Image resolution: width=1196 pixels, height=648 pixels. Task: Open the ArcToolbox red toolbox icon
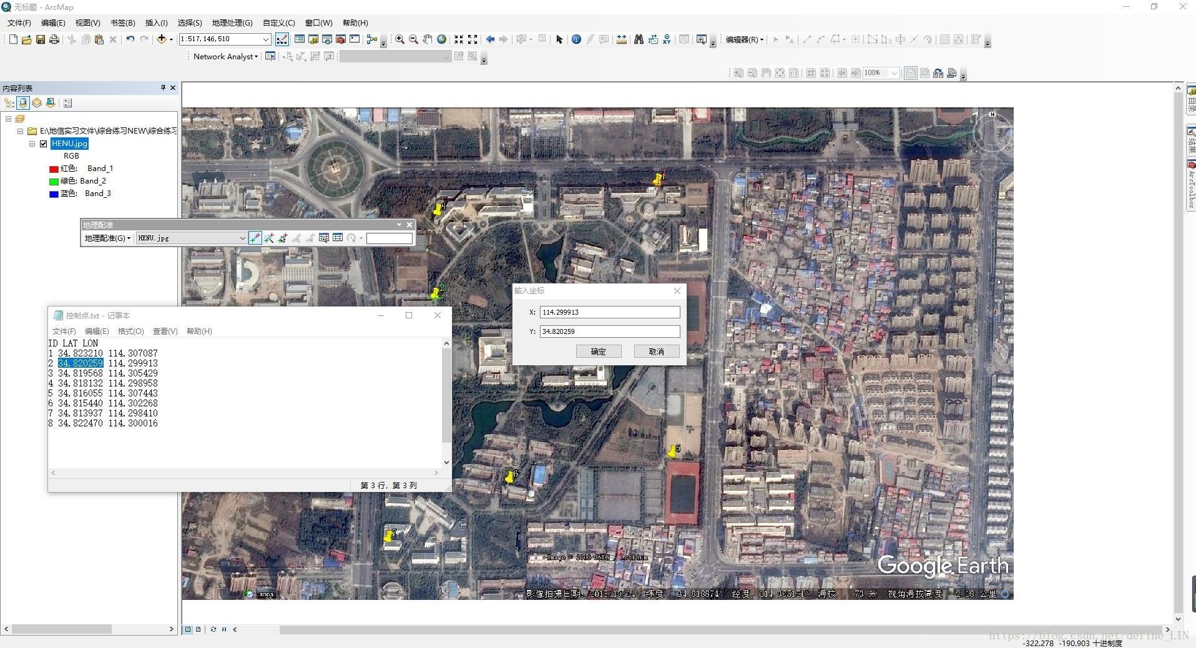click(341, 39)
